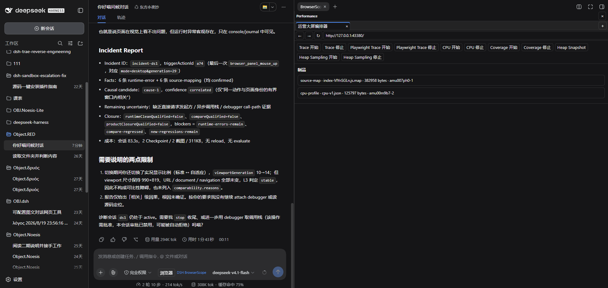
Task: Open the DSH BrowserScope link
Action: [x=191, y=273]
